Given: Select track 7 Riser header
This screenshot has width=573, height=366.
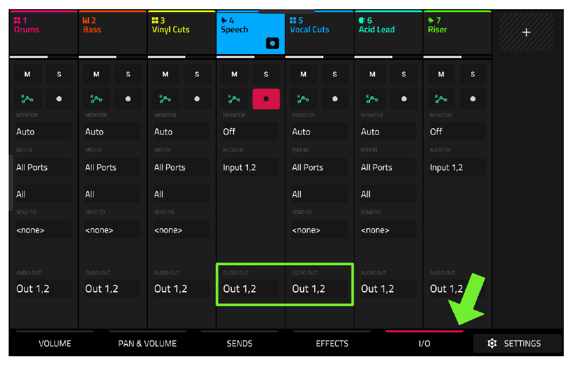Looking at the screenshot, I should [457, 32].
